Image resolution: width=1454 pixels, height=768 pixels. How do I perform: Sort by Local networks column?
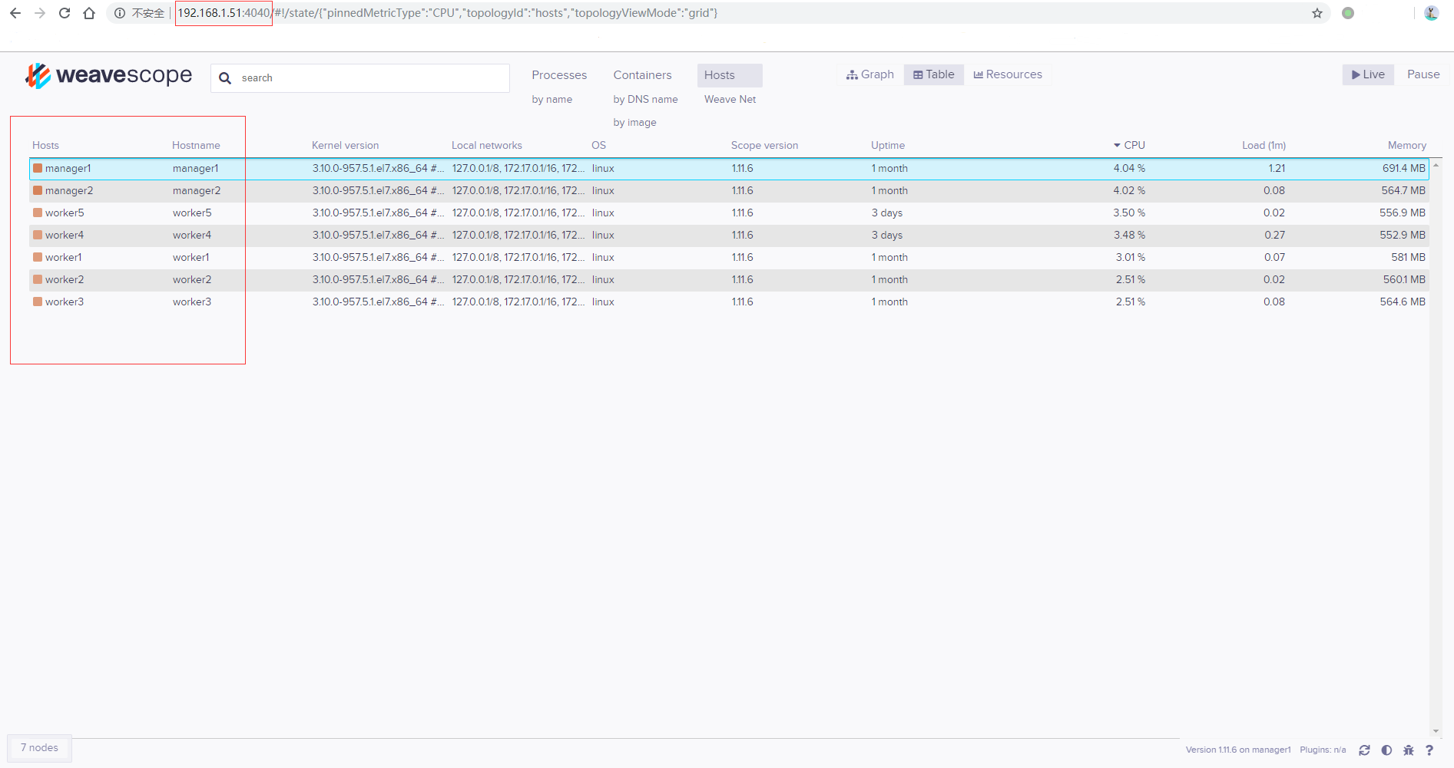[x=486, y=146]
